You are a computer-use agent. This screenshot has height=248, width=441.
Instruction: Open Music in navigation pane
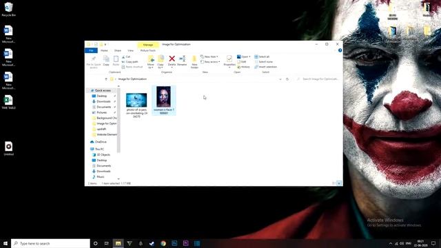(x=98, y=177)
